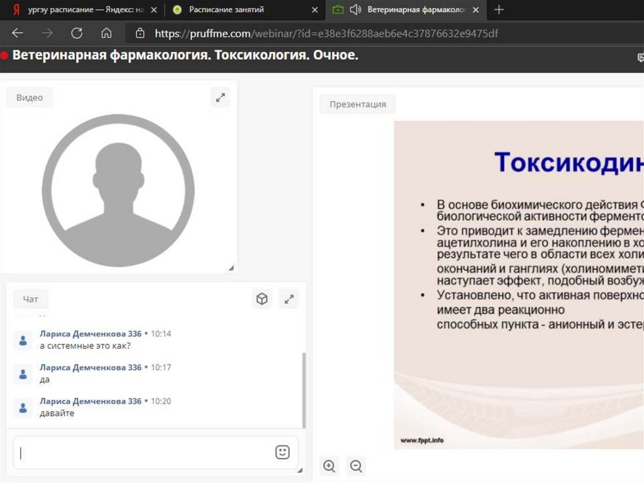Mute audio on the webinar tab
Screen dimensions: 644x483
coord(355,9)
